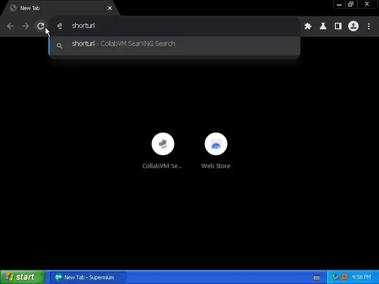Restore down the browser window
Viewport: 379px width, 284px height.
pos(351,4)
